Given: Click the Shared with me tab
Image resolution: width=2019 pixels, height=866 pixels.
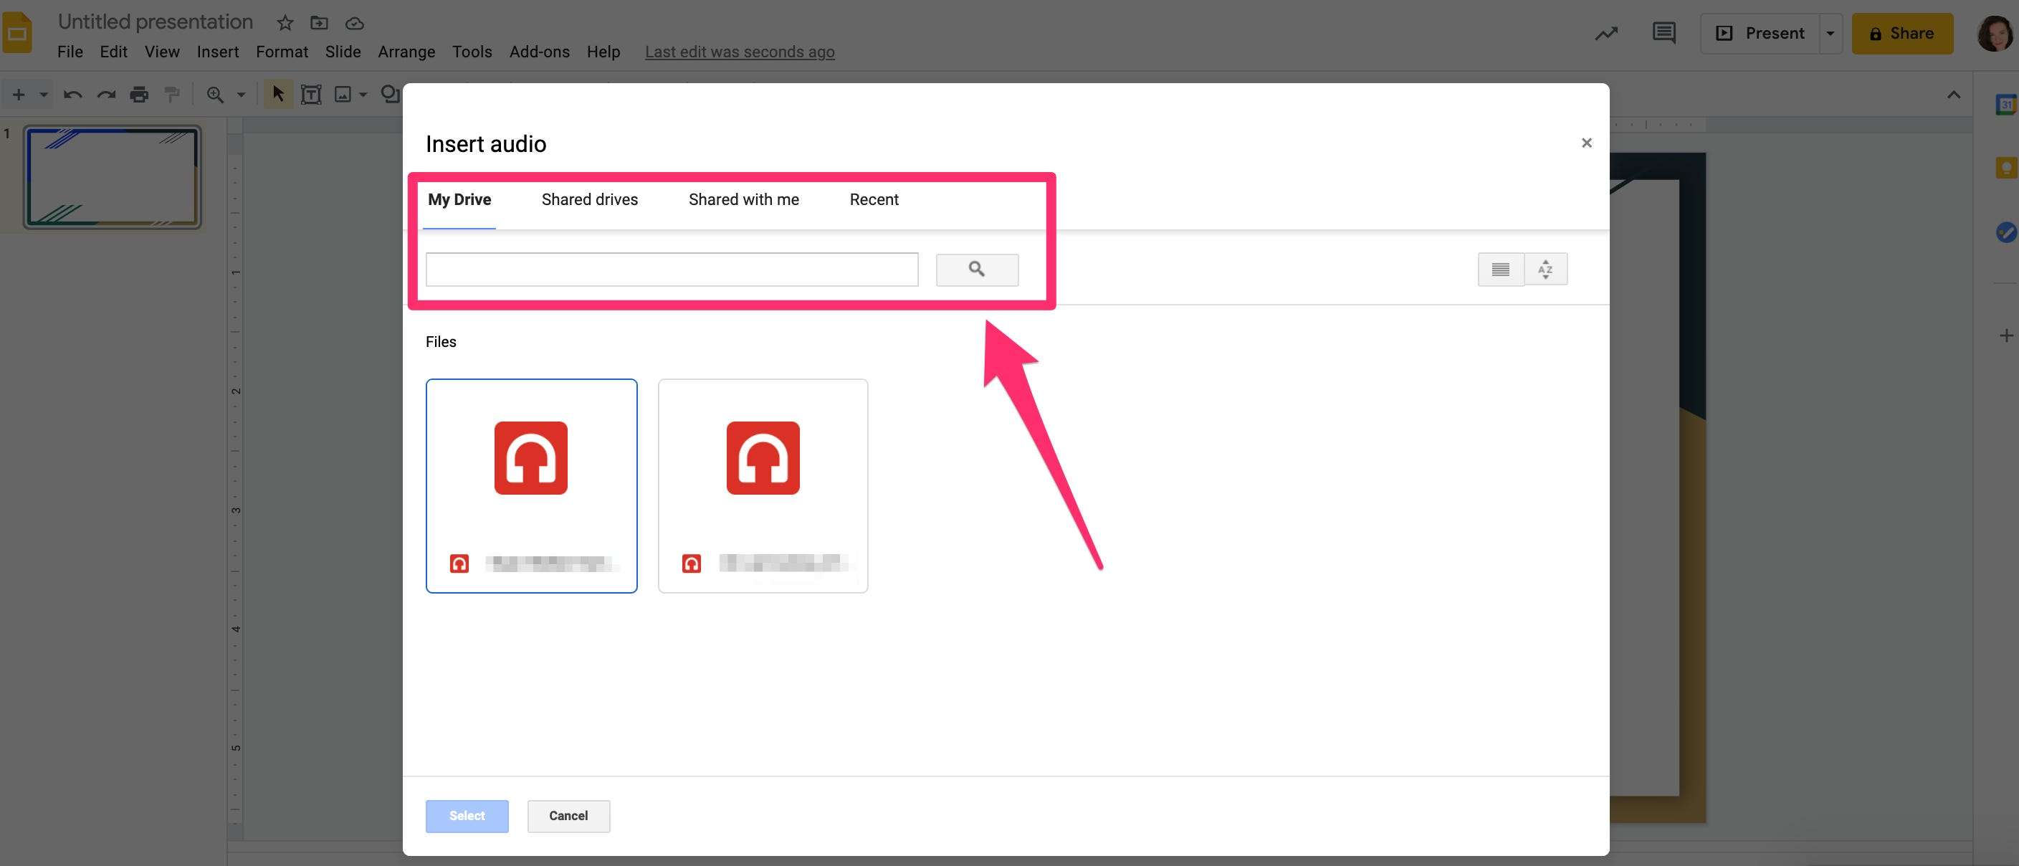Looking at the screenshot, I should click(743, 200).
